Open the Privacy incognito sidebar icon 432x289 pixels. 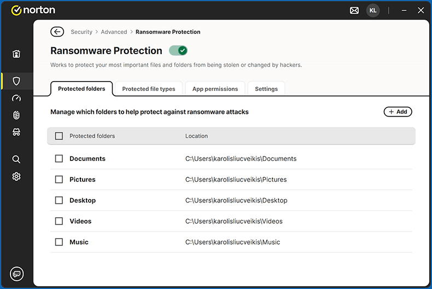tap(16, 132)
